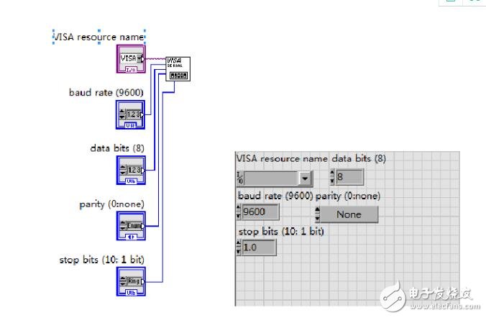486x318 pixels.
Task: Click the I/O glyph in VISA resource control
Action: [x=239, y=178]
